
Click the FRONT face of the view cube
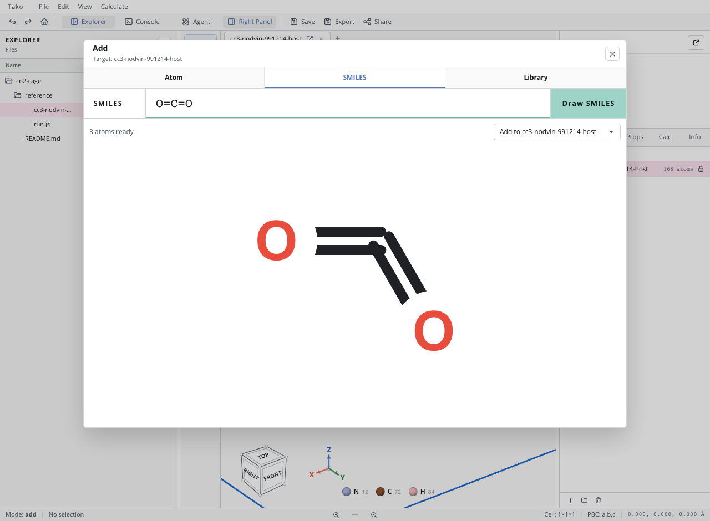tap(272, 476)
